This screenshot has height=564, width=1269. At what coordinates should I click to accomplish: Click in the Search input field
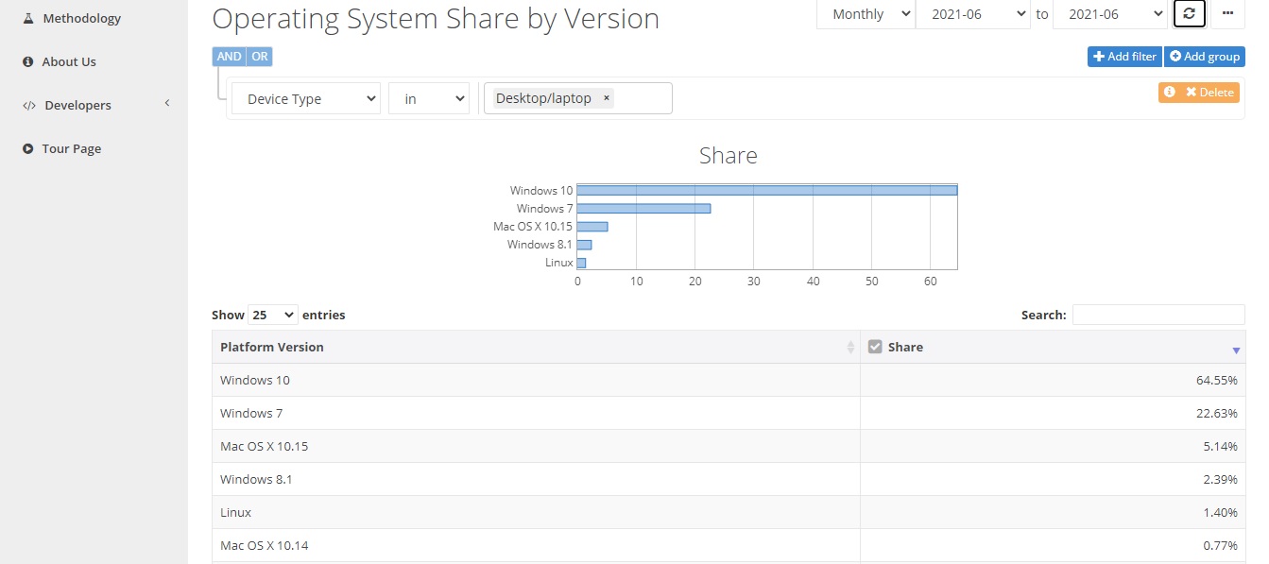[x=1158, y=315]
